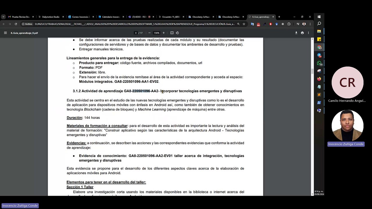Open the PDF viewer sidebar menu

pyautogui.click(x=5, y=33)
